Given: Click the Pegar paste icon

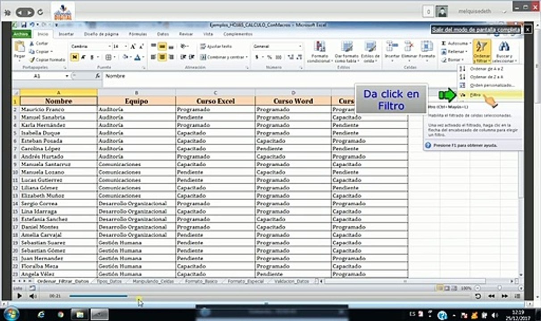Looking at the screenshot, I should [20, 47].
